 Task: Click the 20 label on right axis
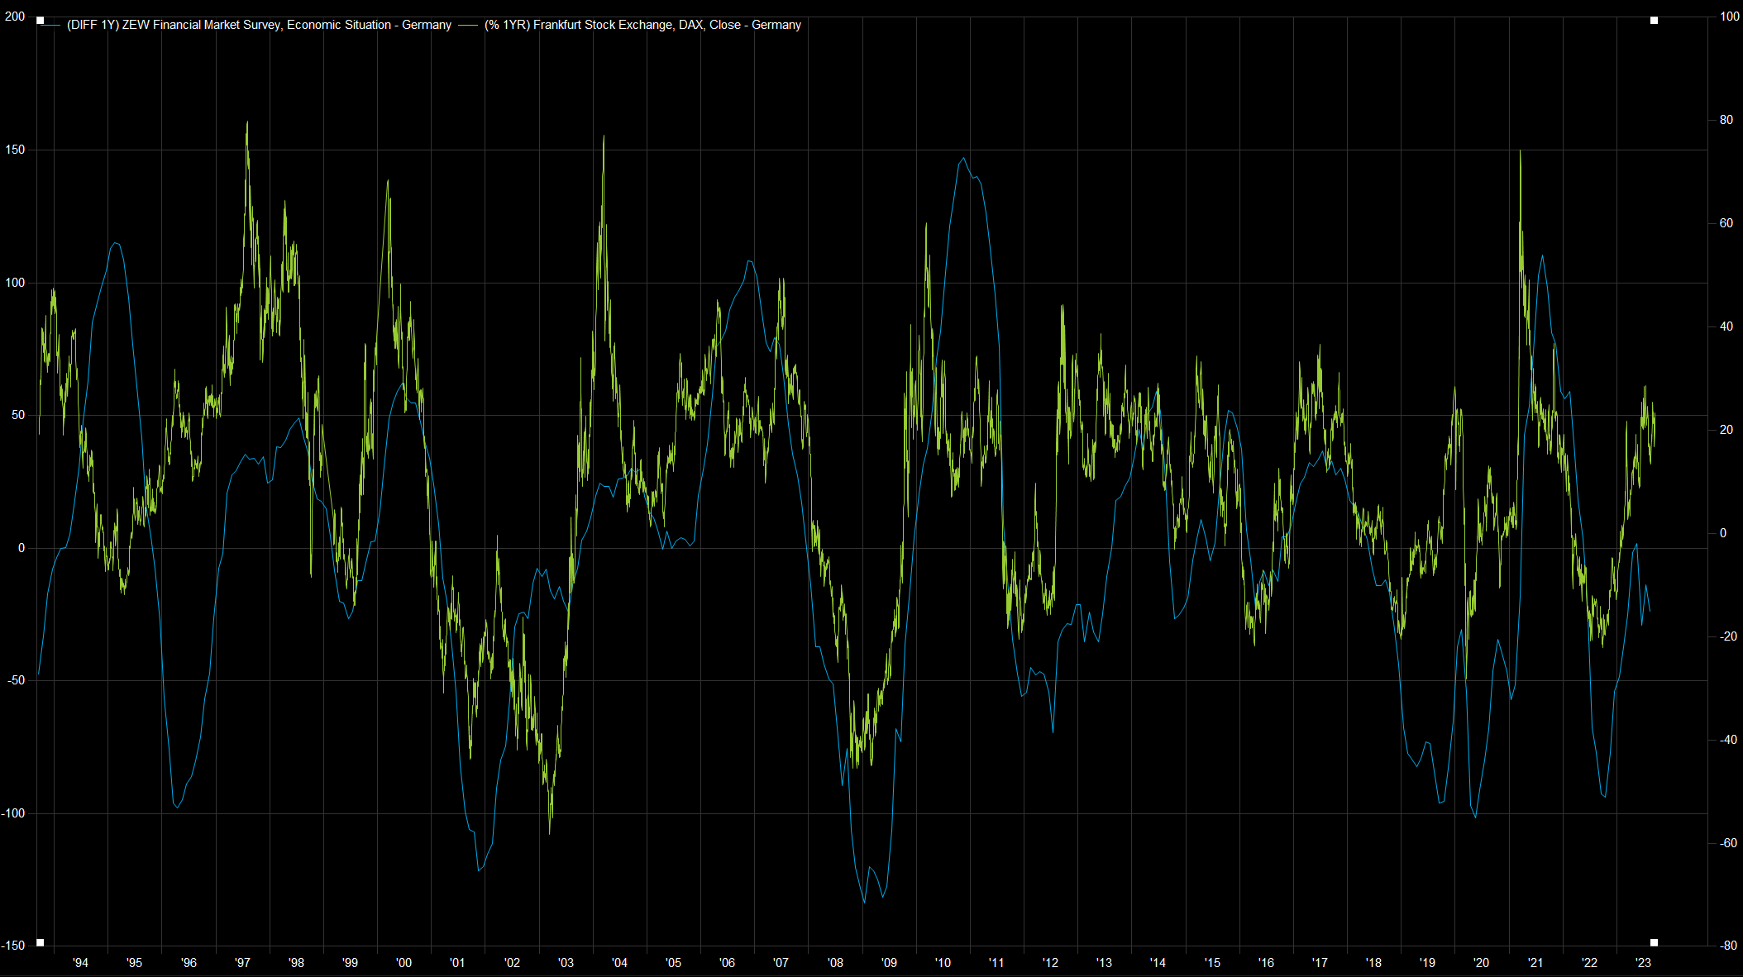1726,430
